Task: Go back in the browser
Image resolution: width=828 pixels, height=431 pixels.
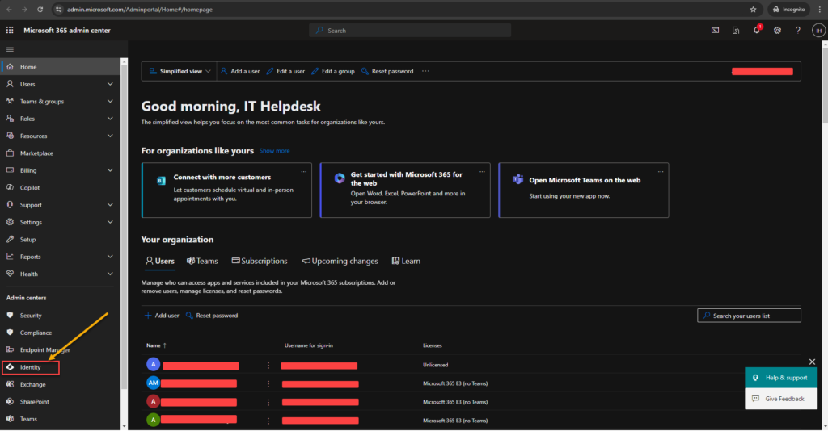Action: pos(9,10)
